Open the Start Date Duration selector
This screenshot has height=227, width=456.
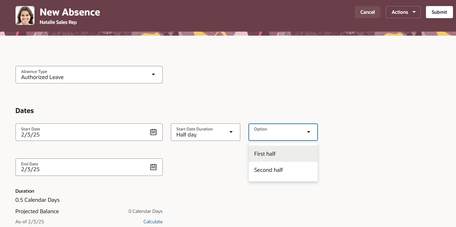(x=205, y=132)
